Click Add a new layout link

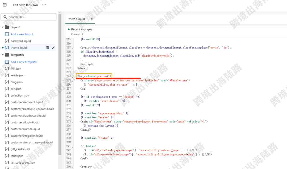pos(22,34)
